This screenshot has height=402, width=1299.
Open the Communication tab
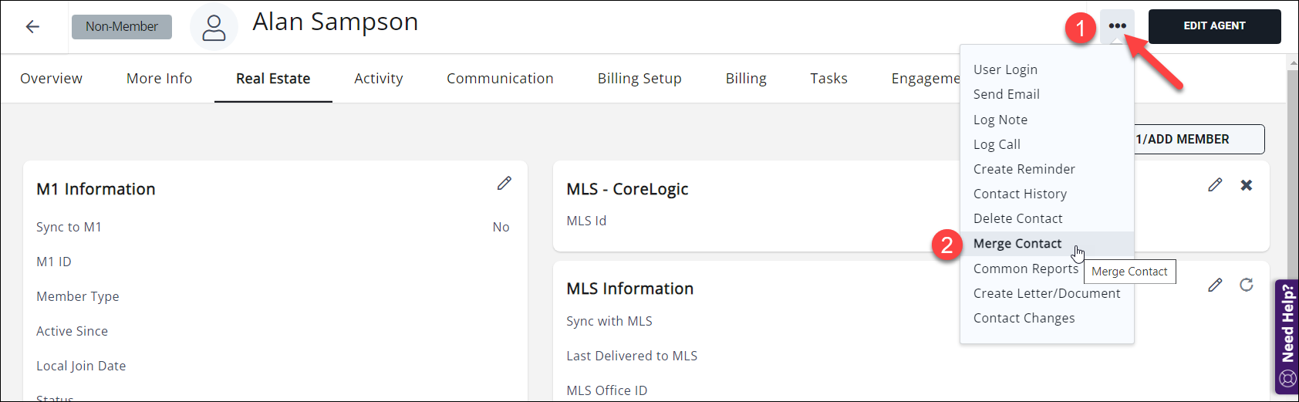pos(500,79)
